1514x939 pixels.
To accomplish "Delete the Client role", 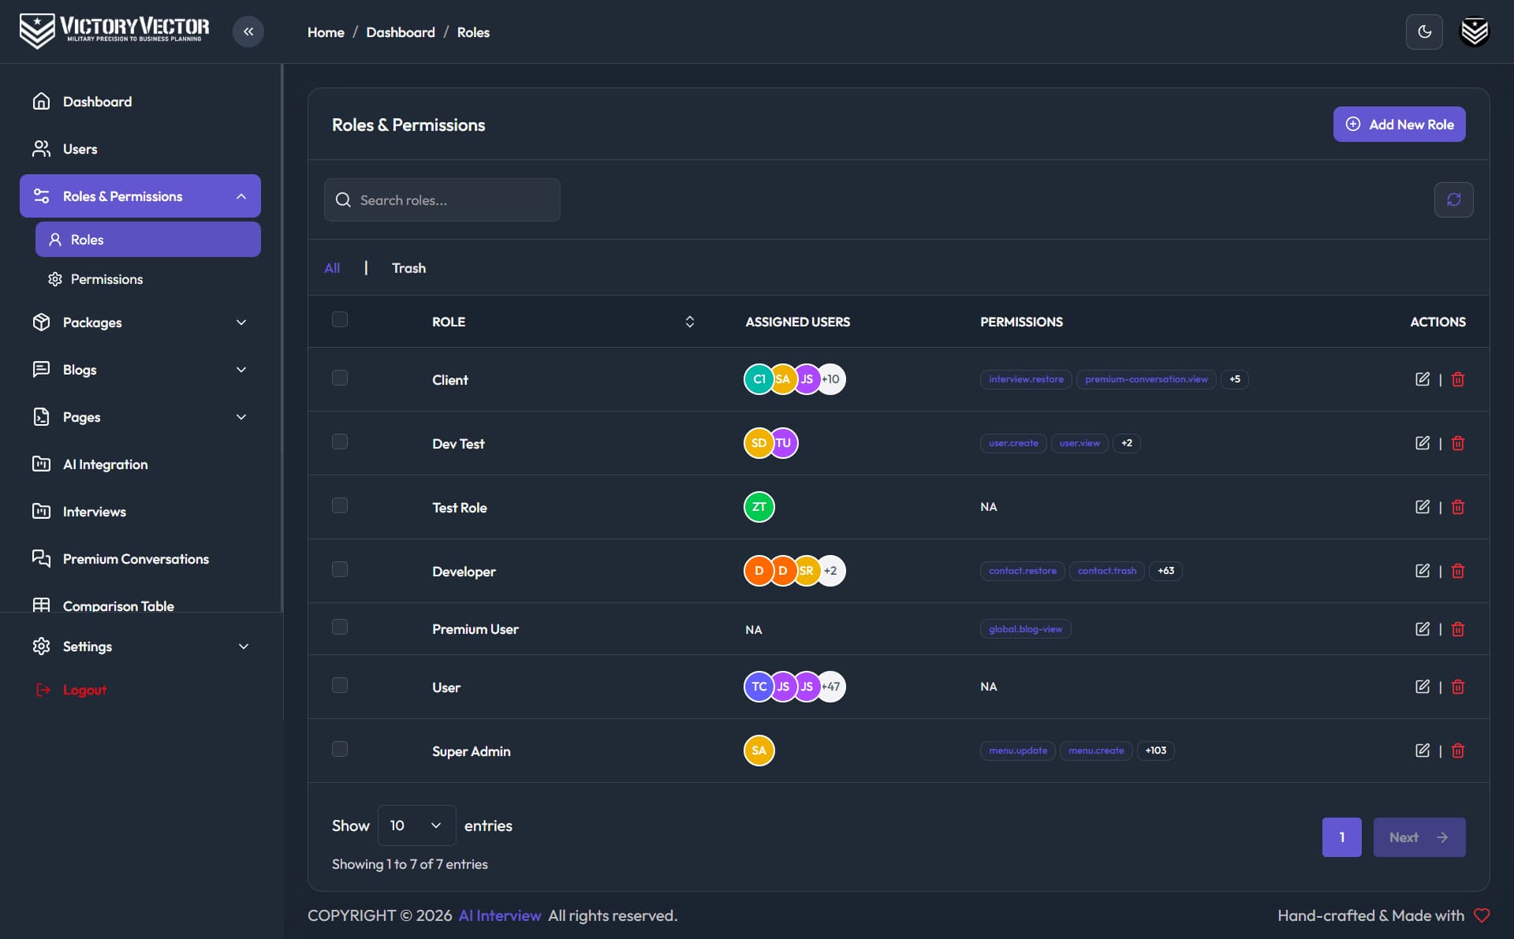I will click(1458, 379).
